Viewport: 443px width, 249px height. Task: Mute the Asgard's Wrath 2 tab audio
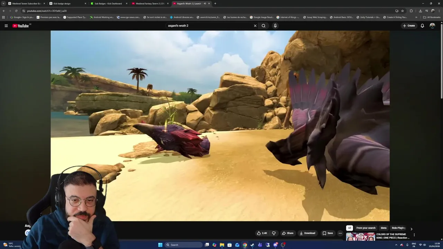click(205, 3)
